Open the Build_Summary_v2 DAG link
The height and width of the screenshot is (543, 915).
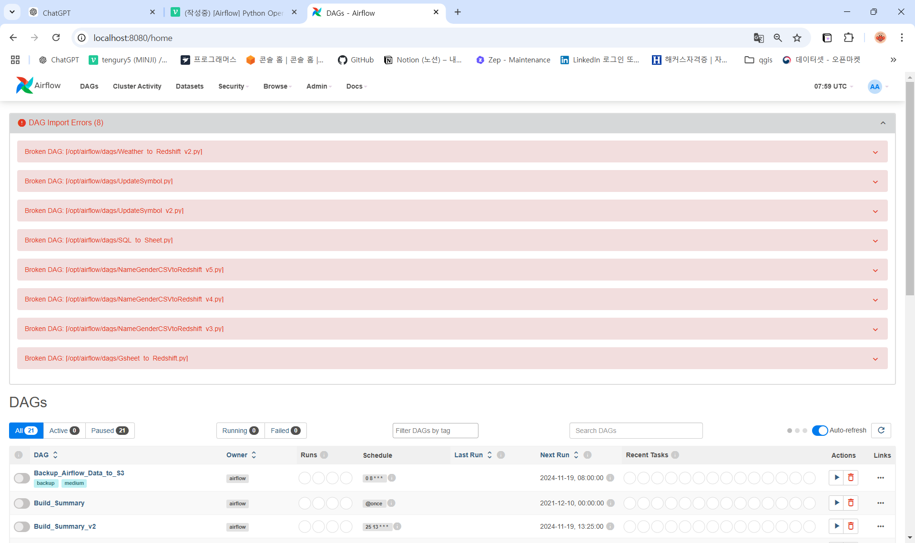tap(65, 526)
